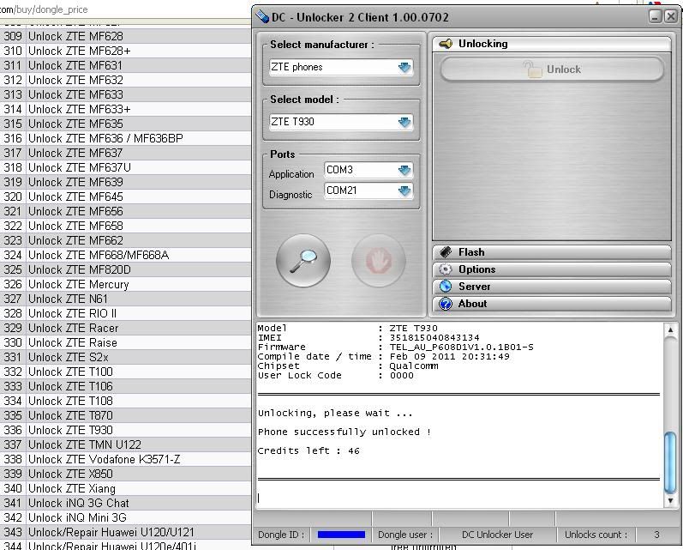Open the Application port COM3 dropdown
This screenshot has height=550, width=683.
coord(368,170)
